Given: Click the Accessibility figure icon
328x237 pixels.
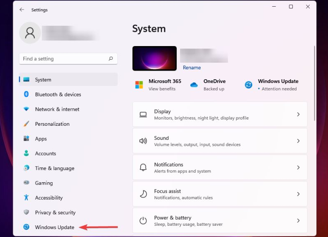Looking at the screenshot, I should (x=27, y=198).
